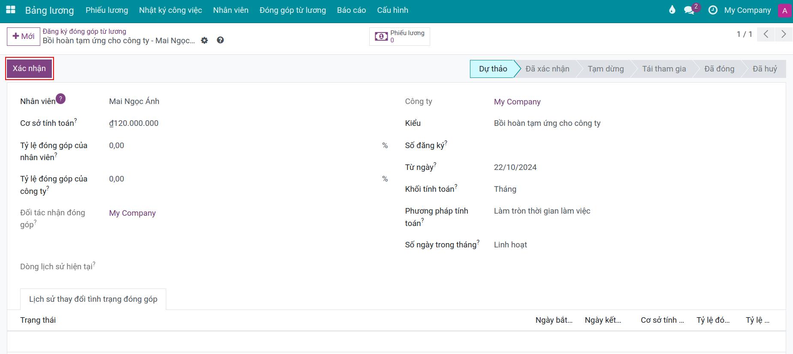Open the Đóng góp từ lương menu

pos(293,10)
